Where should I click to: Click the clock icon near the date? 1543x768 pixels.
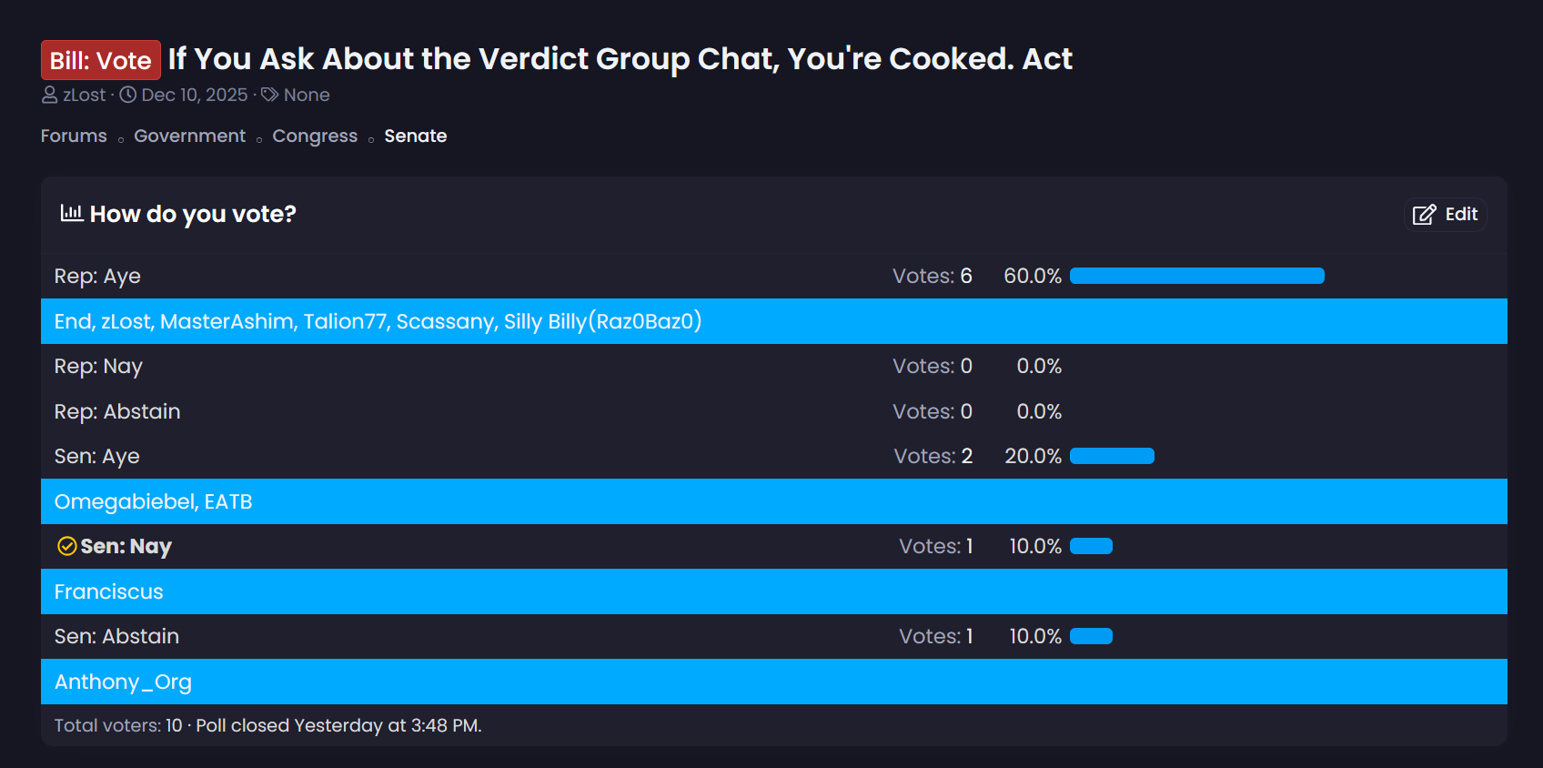tap(128, 95)
